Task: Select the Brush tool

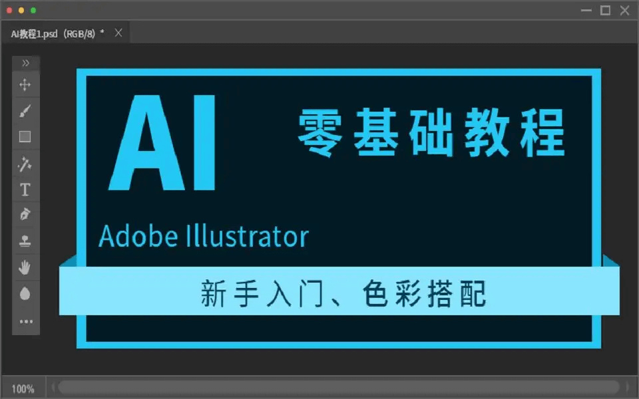Action: pos(25,111)
